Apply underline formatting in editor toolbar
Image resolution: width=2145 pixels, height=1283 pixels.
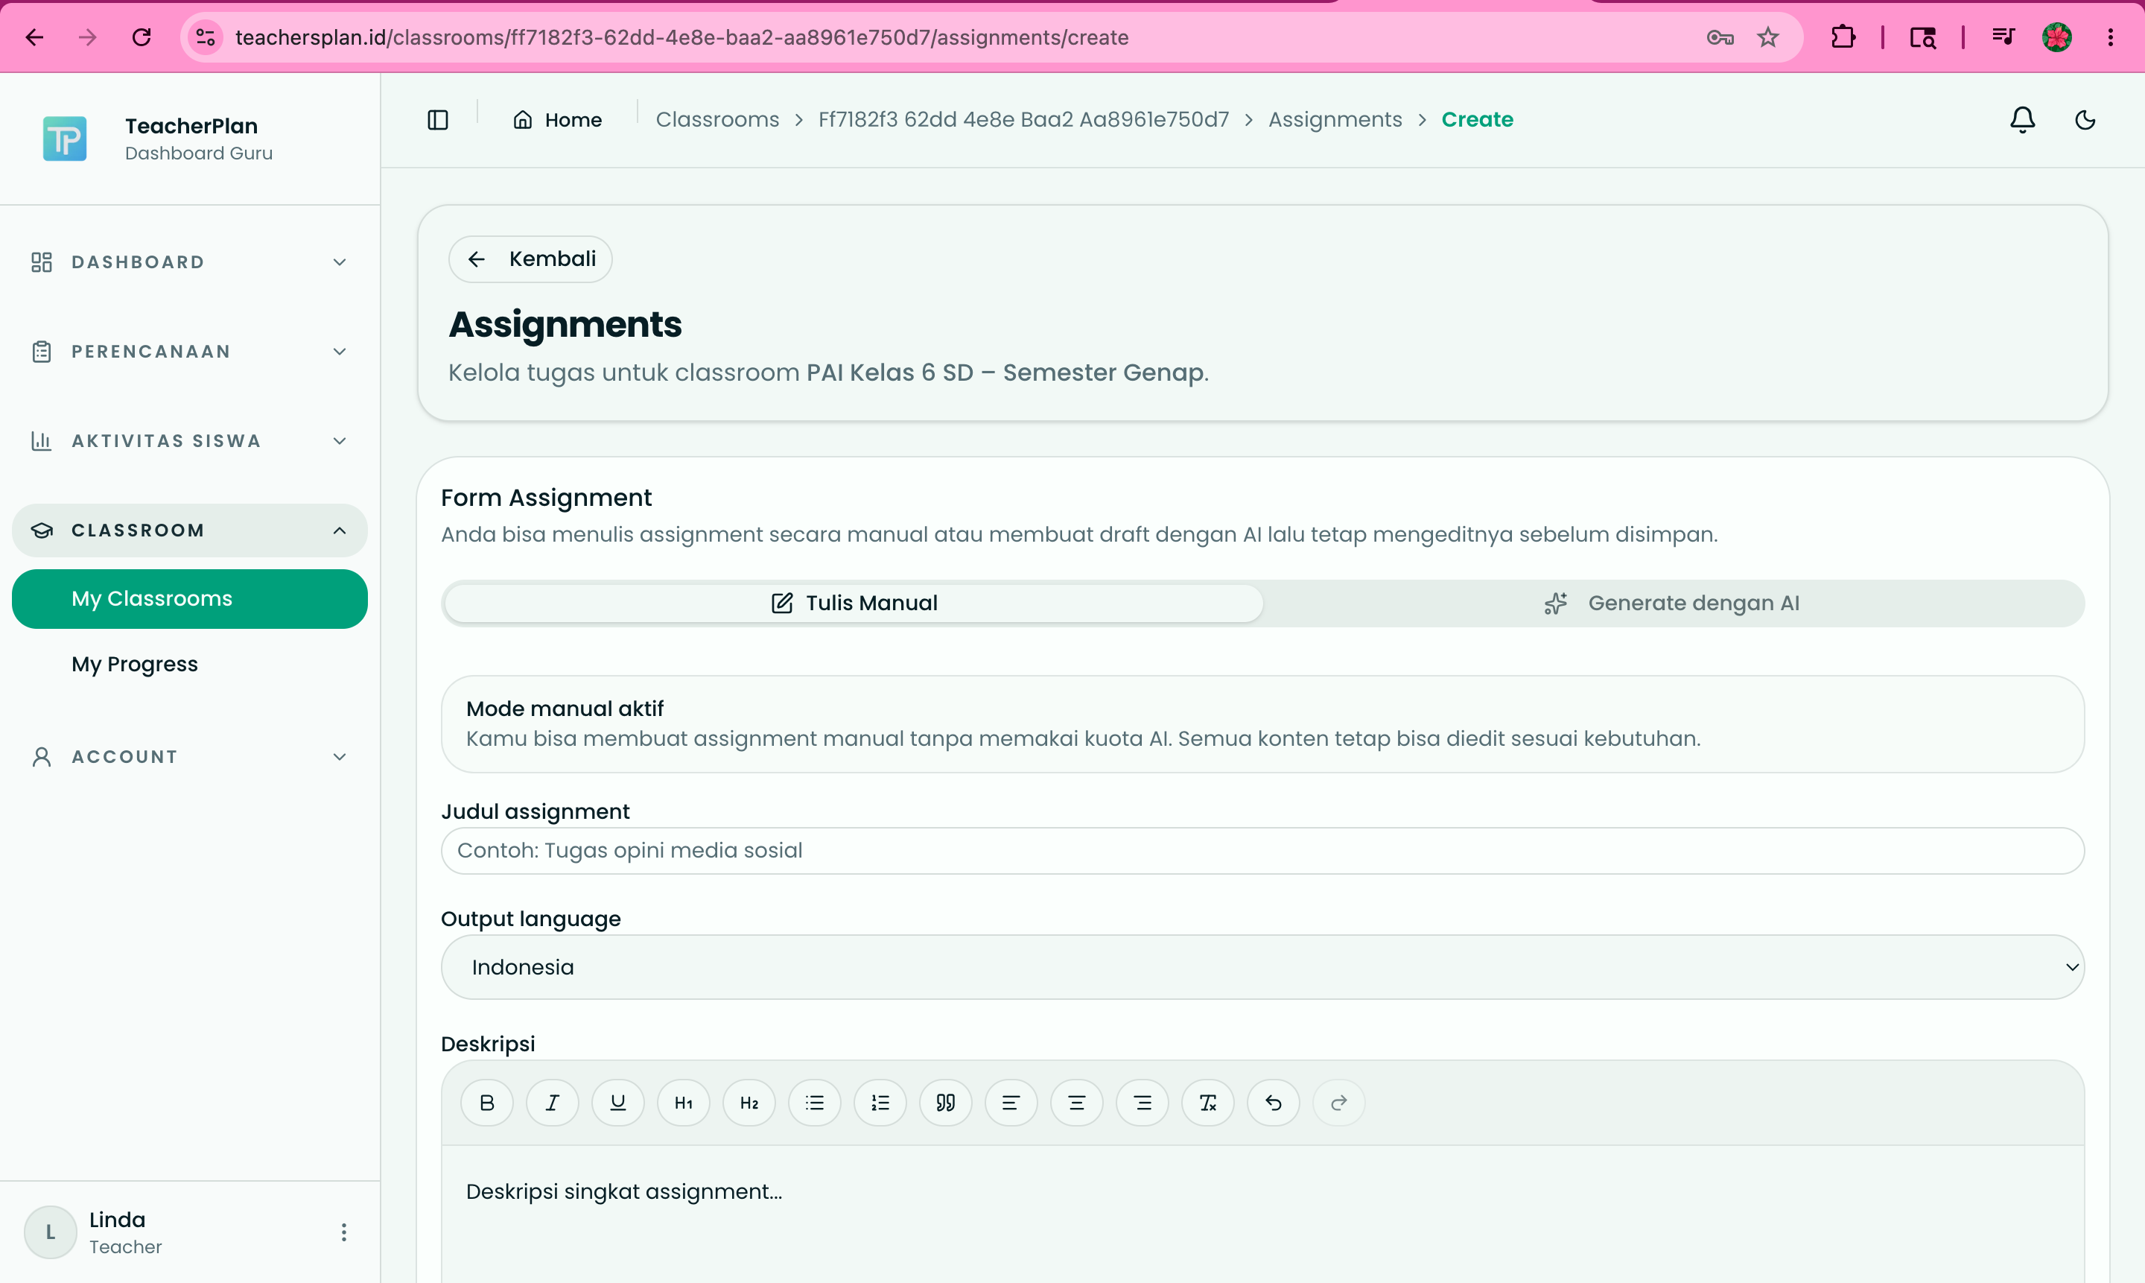coord(618,1102)
